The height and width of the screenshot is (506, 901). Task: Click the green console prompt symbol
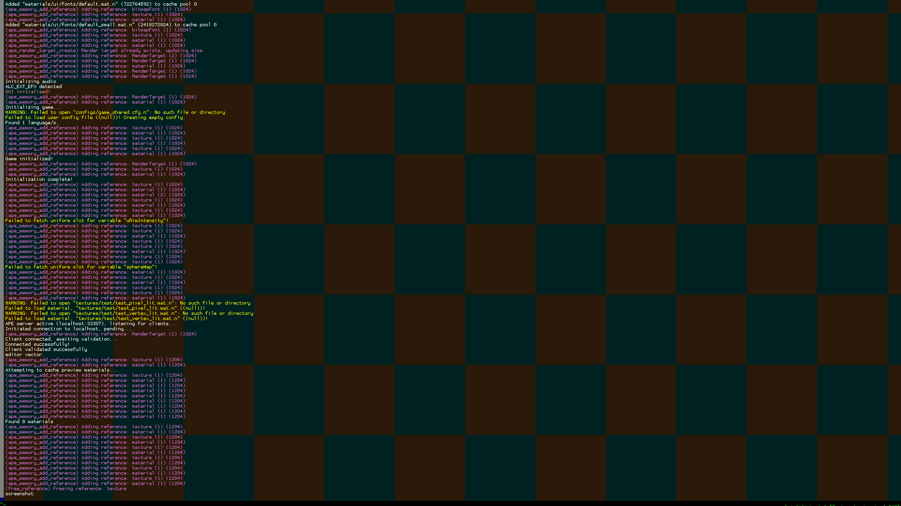pos(1,503)
